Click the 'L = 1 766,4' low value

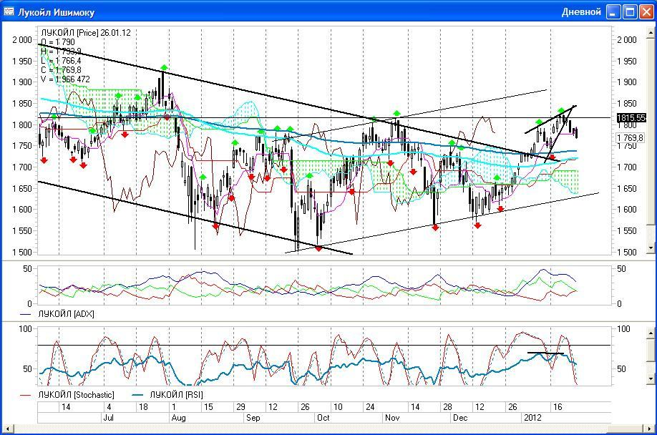pos(61,61)
